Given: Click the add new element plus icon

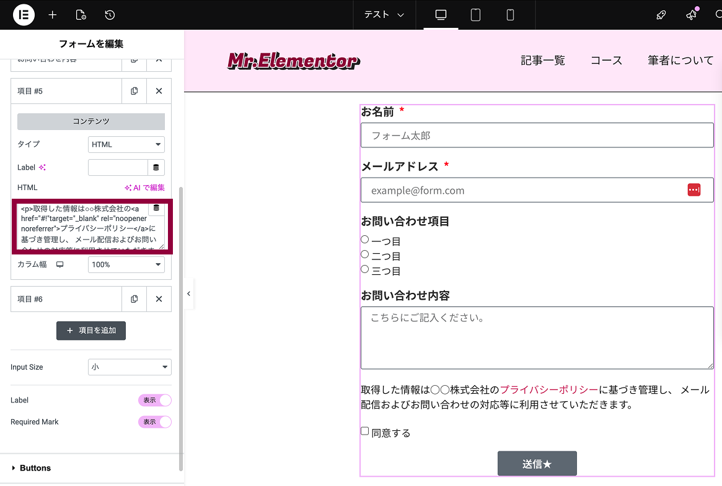Looking at the screenshot, I should (x=52, y=14).
